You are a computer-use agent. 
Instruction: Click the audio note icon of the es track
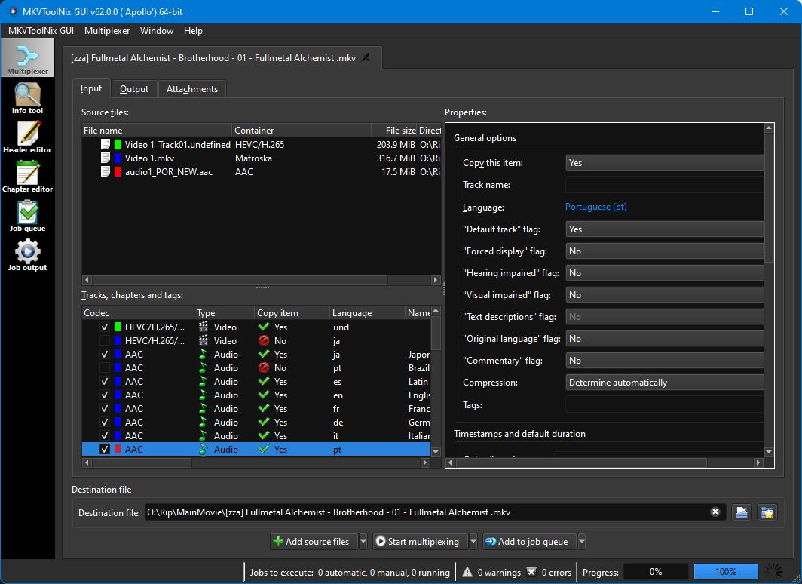tap(204, 381)
